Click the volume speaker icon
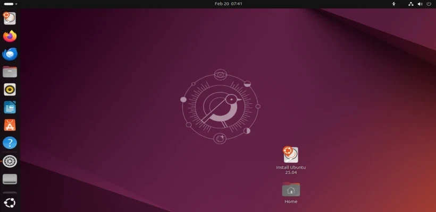Image resolution: width=436 pixels, height=212 pixels. pos(420,4)
